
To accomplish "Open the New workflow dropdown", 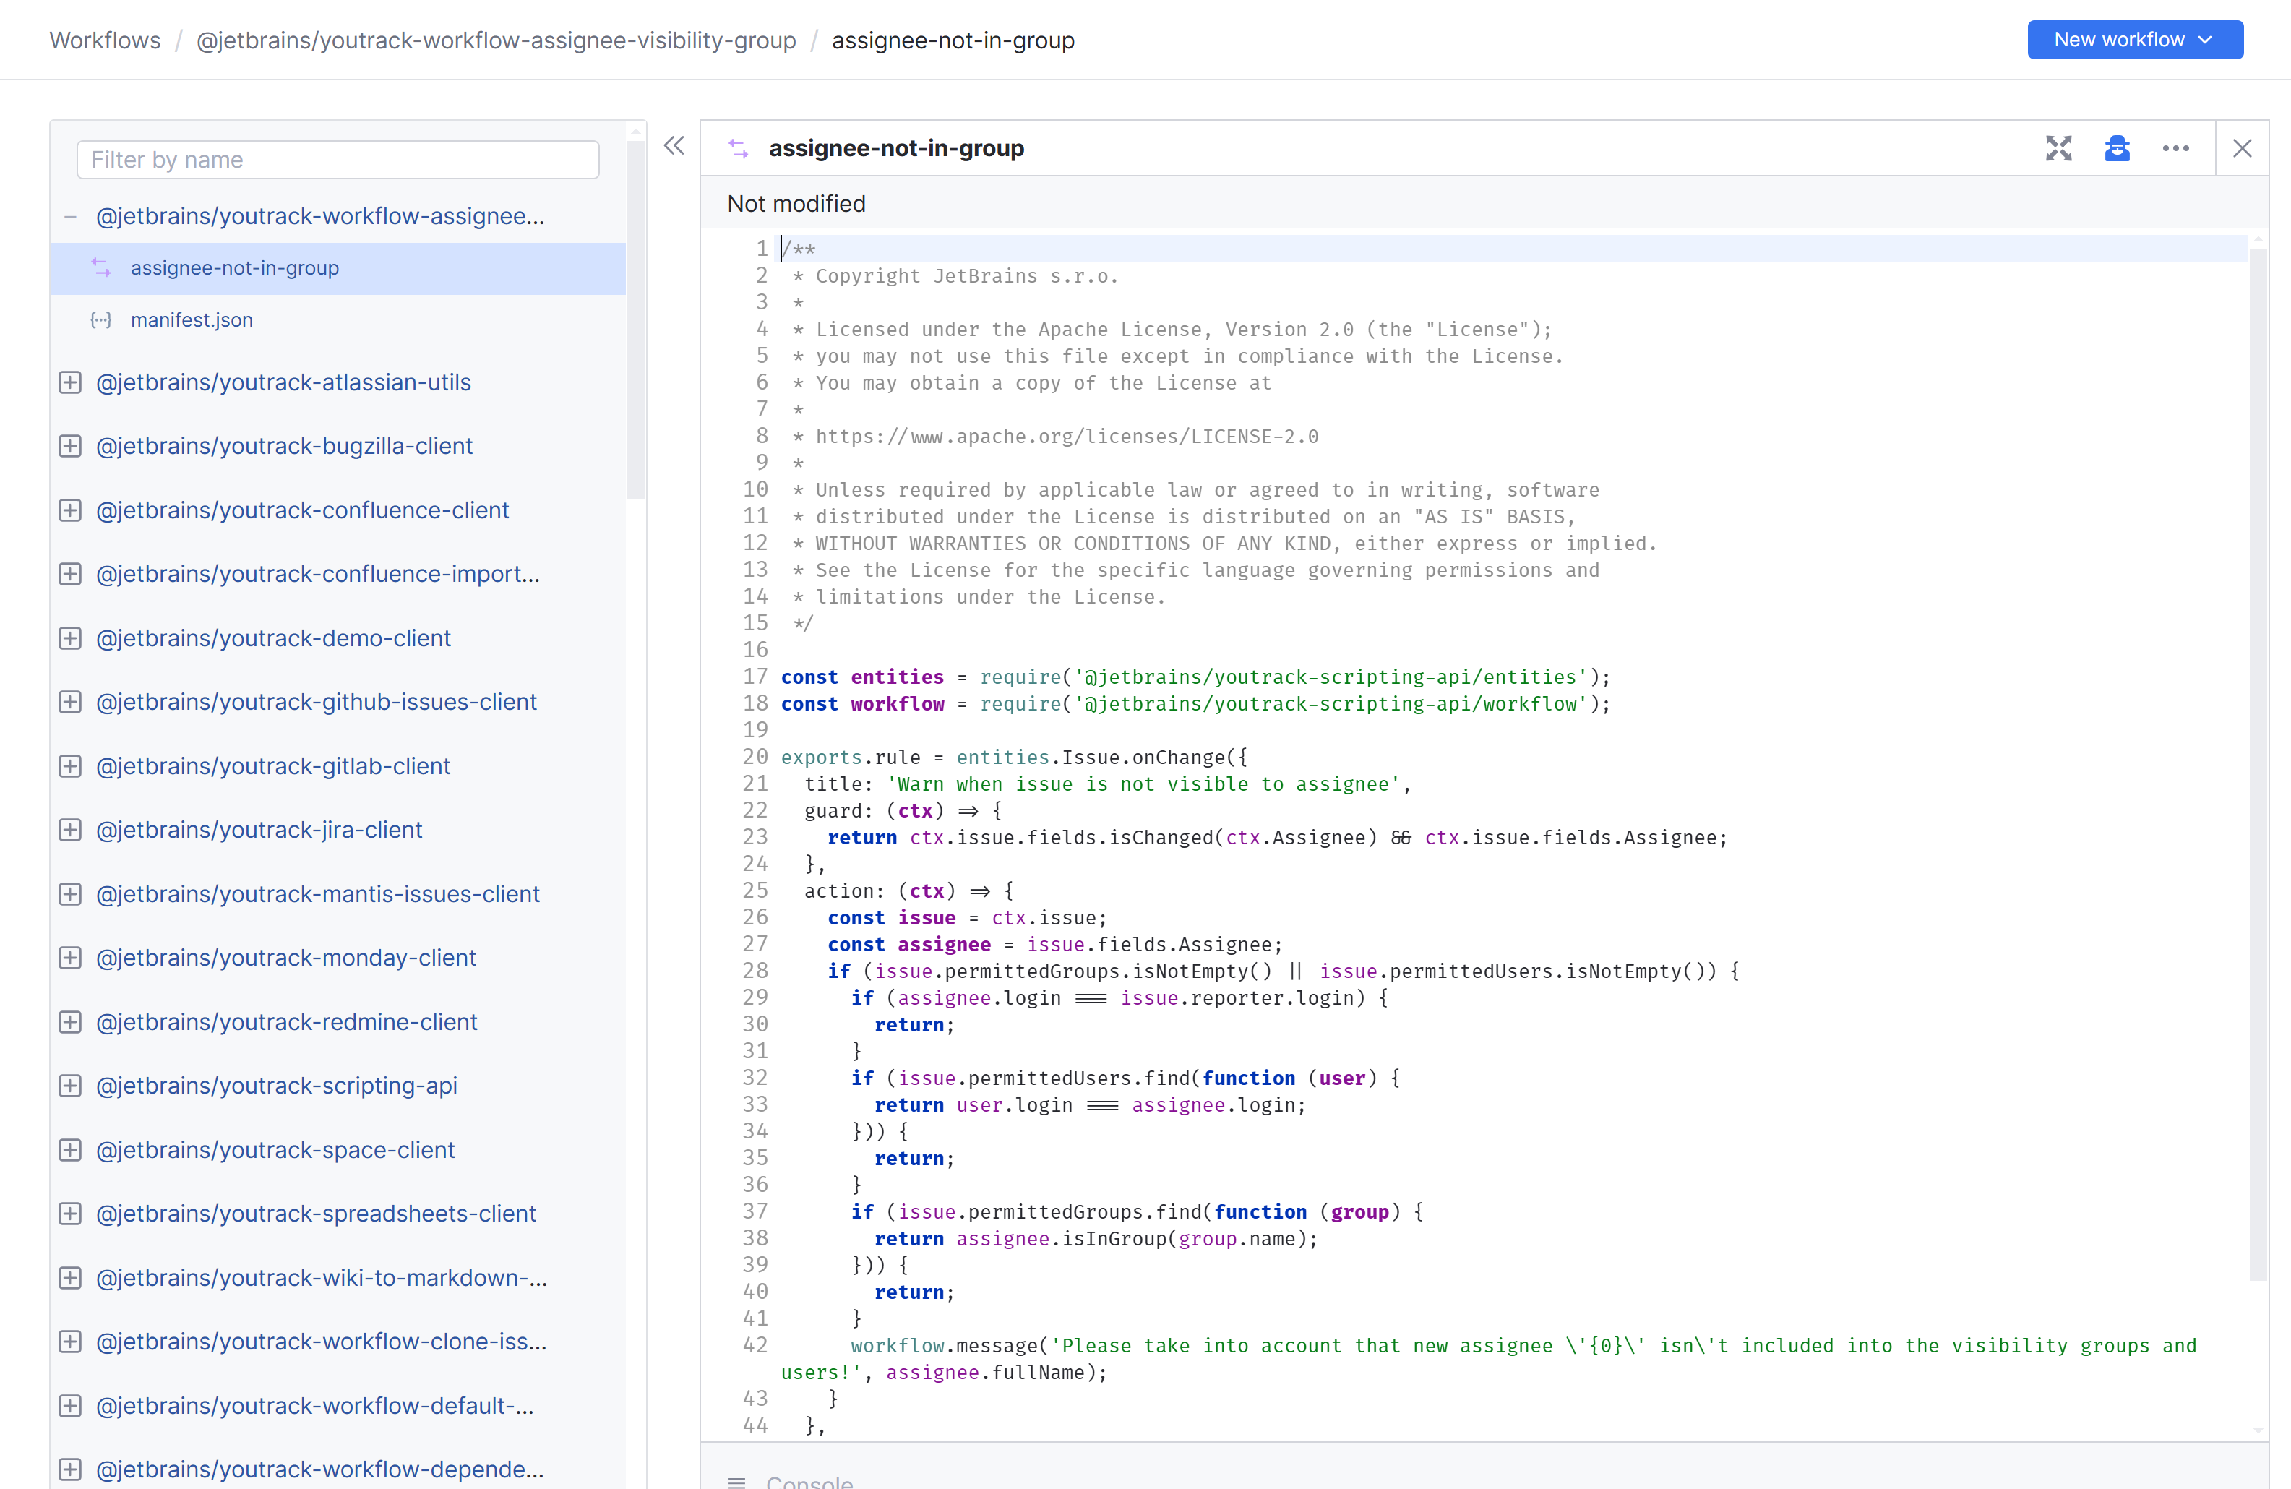I will tap(2204, 40).
